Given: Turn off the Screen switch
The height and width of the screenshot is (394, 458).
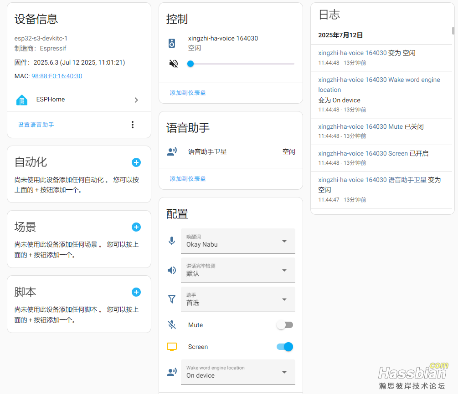Looking at the screenshot, I should pos(285,347).
